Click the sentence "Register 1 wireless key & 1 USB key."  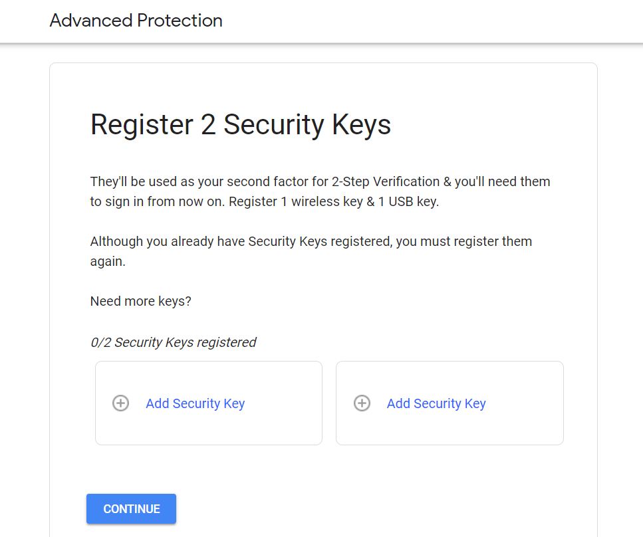[x=334, y=201]
